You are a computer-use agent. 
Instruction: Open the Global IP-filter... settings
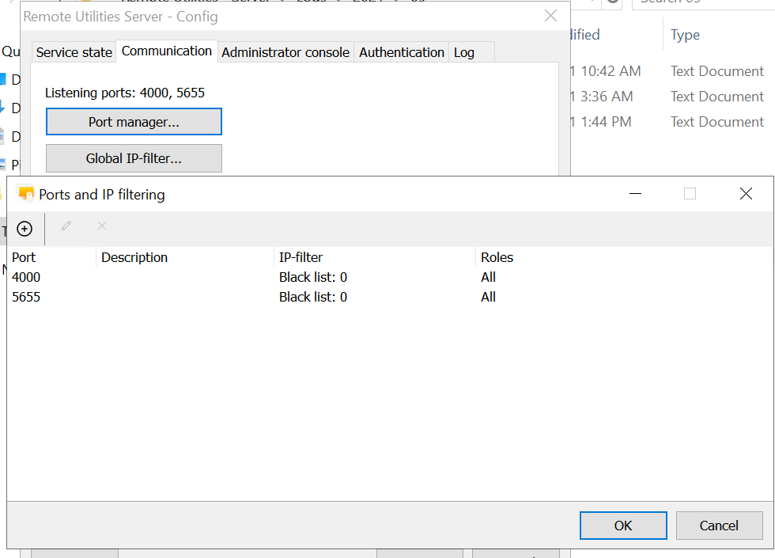[x=134, y=158]
